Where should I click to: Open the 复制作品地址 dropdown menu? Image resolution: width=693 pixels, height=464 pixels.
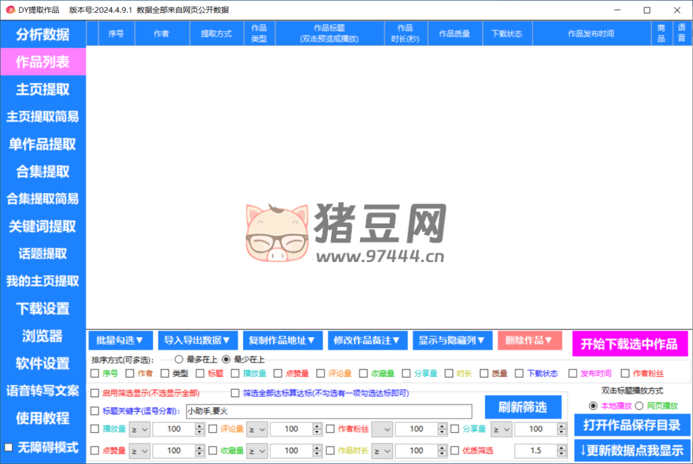[282, 340]
